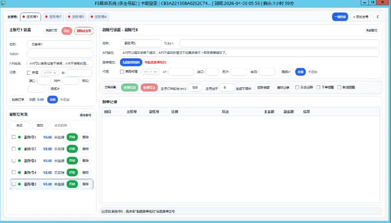391x223 pixels.
Task: Click the green 开始 button for 副账号5
Action: [x=72, y=184]
